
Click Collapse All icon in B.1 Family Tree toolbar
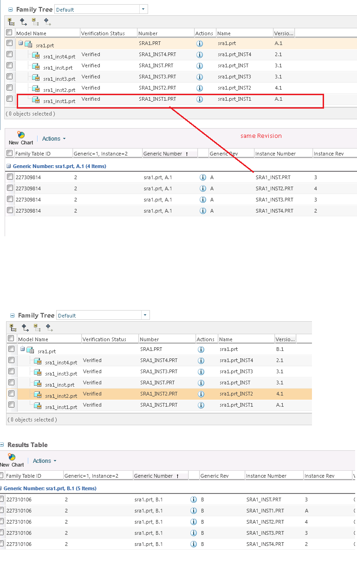tap(37, 328)
